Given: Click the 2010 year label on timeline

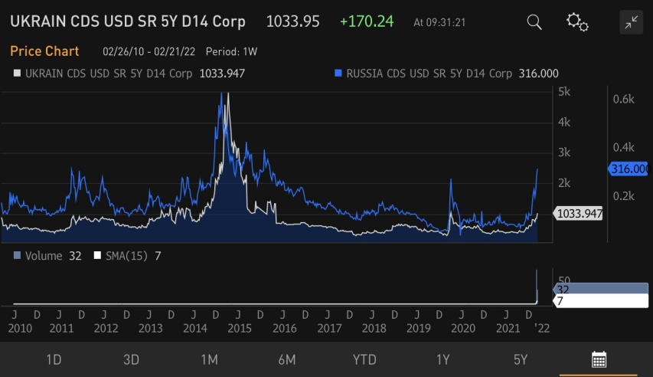Looking at the screenshot, I should pos(20,328).
